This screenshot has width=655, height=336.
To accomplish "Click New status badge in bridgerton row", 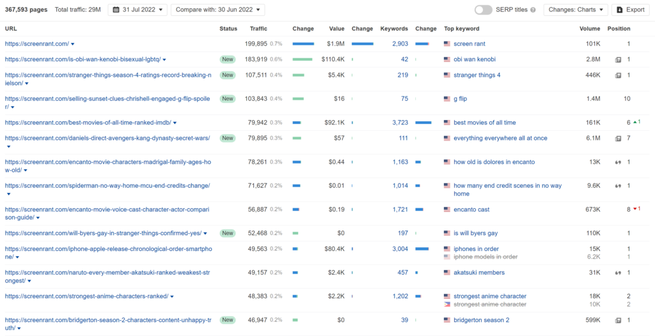I will [x=228, y=320].
